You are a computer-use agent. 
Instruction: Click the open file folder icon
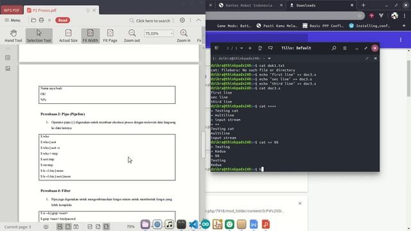click(x=33, y=20)
